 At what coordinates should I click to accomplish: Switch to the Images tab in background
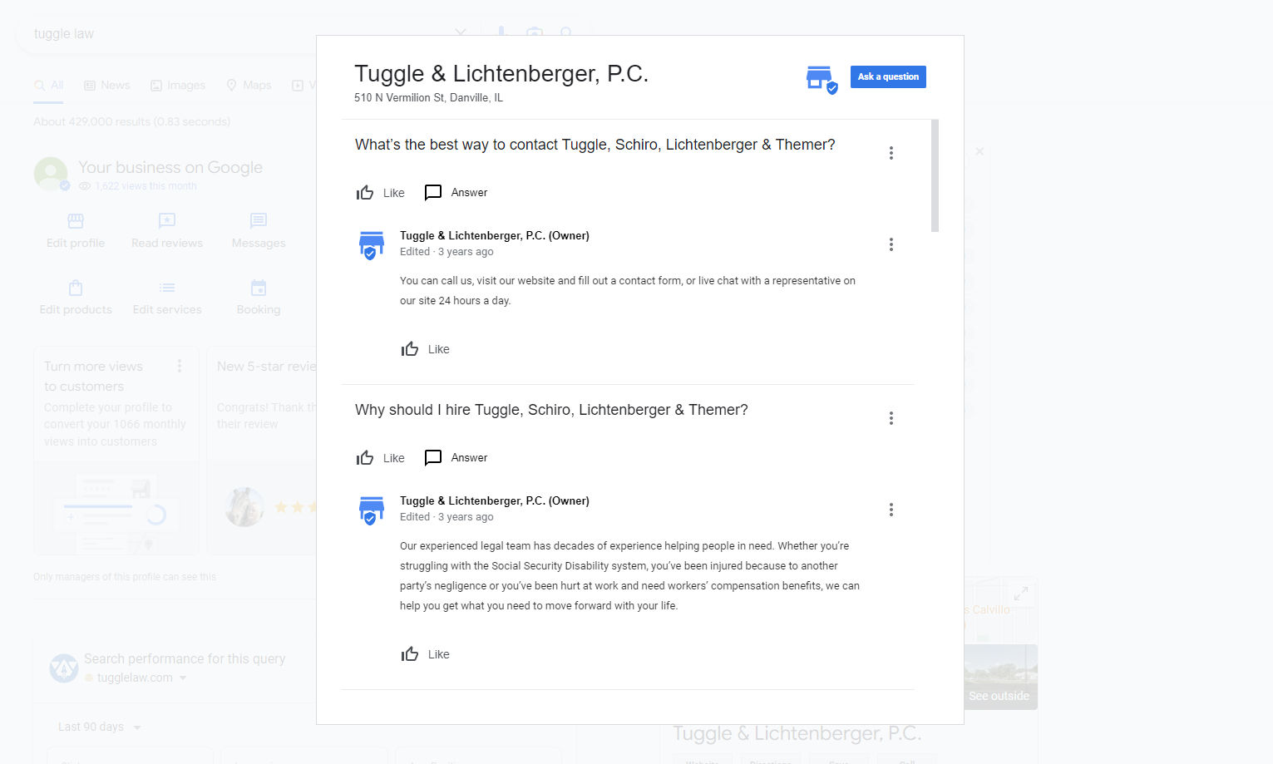(x=178, y=85)
